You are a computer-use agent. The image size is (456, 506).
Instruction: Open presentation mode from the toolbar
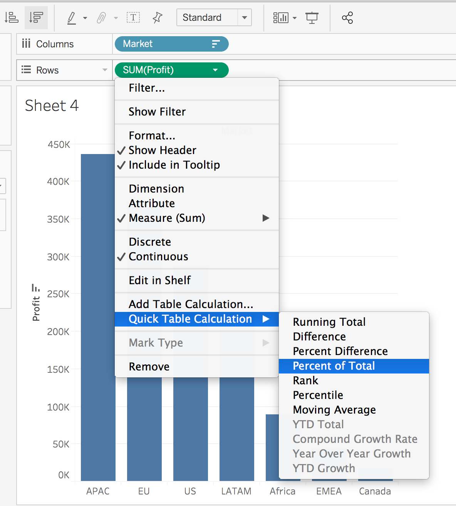coord(312,18)
